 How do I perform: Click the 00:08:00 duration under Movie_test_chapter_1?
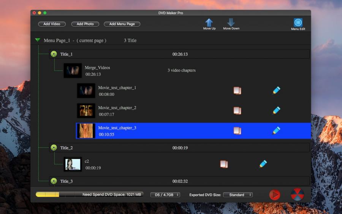coord(106,94)
